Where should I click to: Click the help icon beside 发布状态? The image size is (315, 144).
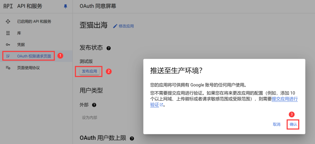pyautogui.click(x=109, y=48)
